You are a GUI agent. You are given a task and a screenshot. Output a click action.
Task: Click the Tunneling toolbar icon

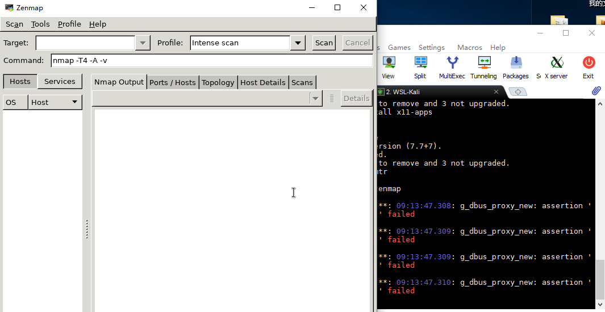(483, 68)
